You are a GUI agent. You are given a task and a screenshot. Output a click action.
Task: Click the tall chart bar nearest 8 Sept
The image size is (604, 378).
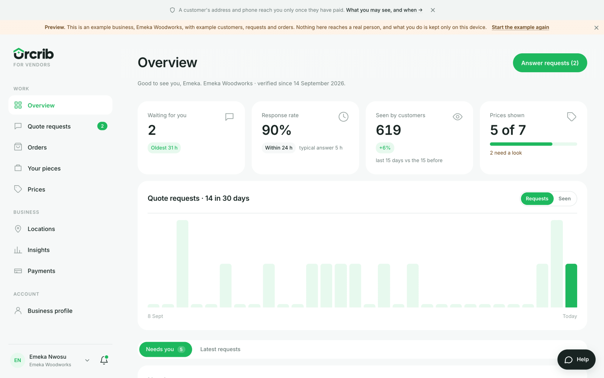click(x=182, y=263)
